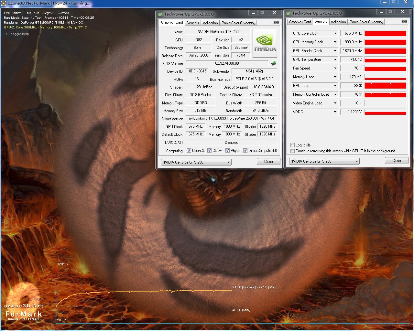Minimize the GPU-Z Graphics Card window
Screen dimensions: 414x331
click(x=254, y=13)
